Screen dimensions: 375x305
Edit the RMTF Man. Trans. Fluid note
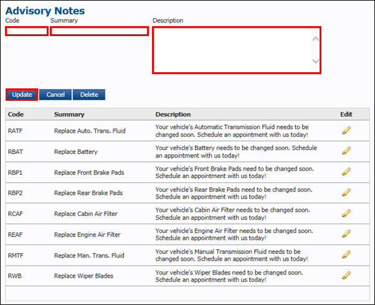click(346, 255)
